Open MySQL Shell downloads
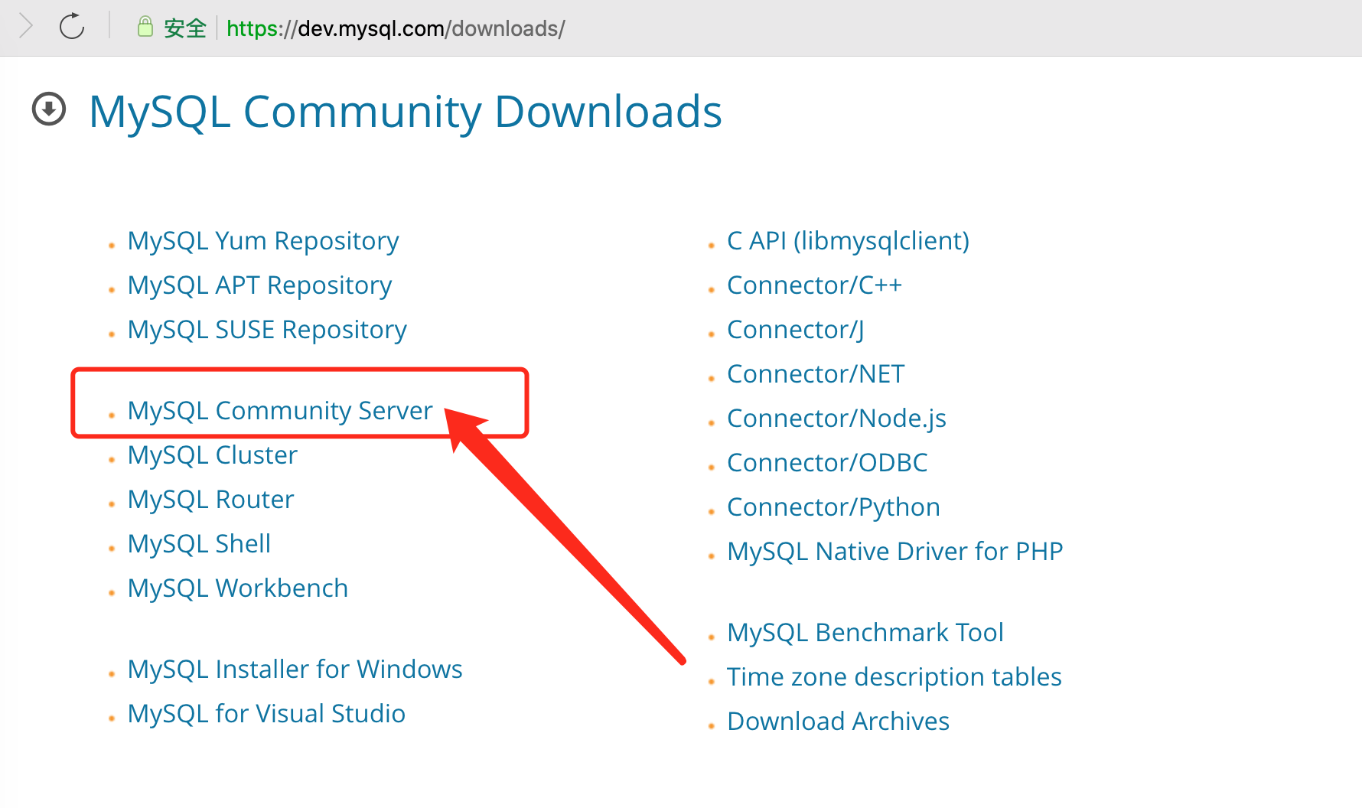The image size is (1362, 808). pos(199,543)
